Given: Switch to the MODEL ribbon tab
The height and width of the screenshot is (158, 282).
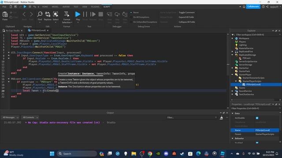Looking at the screenshot, I should (x=55, y=7).
